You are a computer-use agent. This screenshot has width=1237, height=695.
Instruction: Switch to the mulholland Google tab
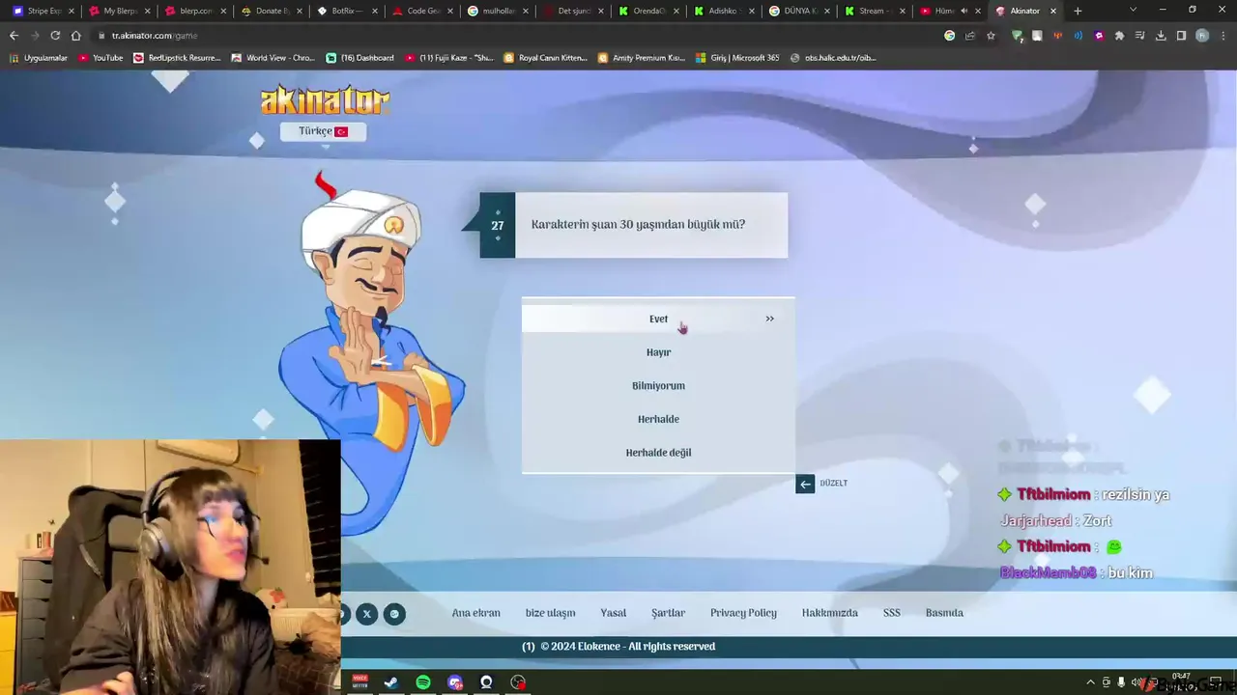[497, 11]
